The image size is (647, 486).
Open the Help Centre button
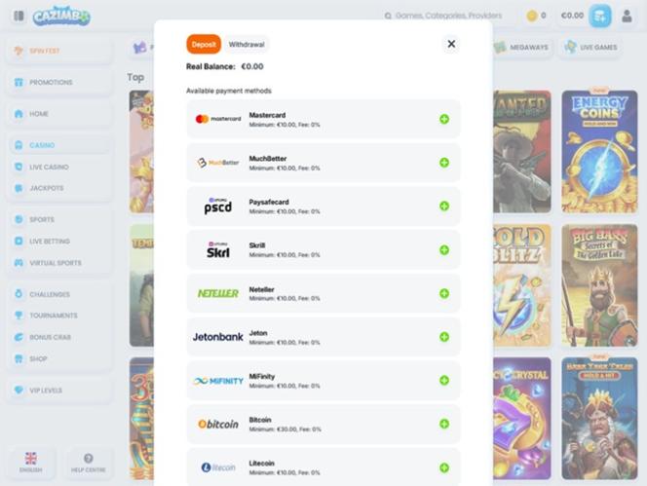88,463
